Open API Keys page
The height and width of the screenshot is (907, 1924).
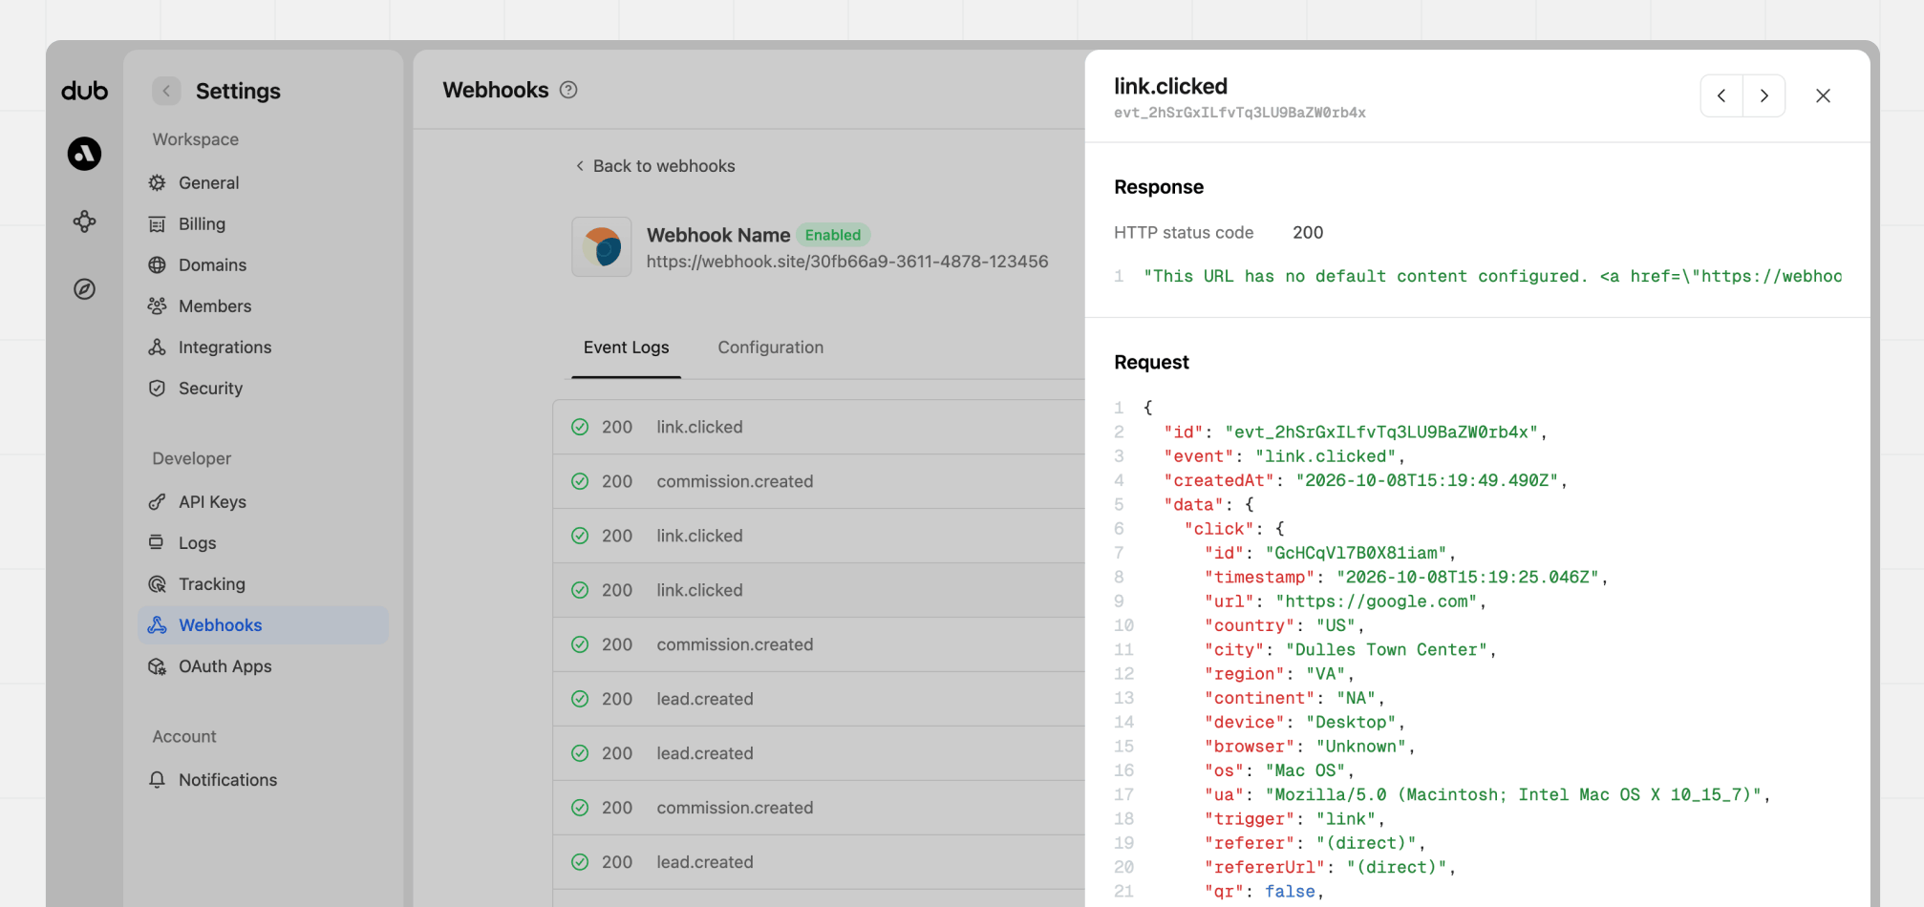(263, 501)
